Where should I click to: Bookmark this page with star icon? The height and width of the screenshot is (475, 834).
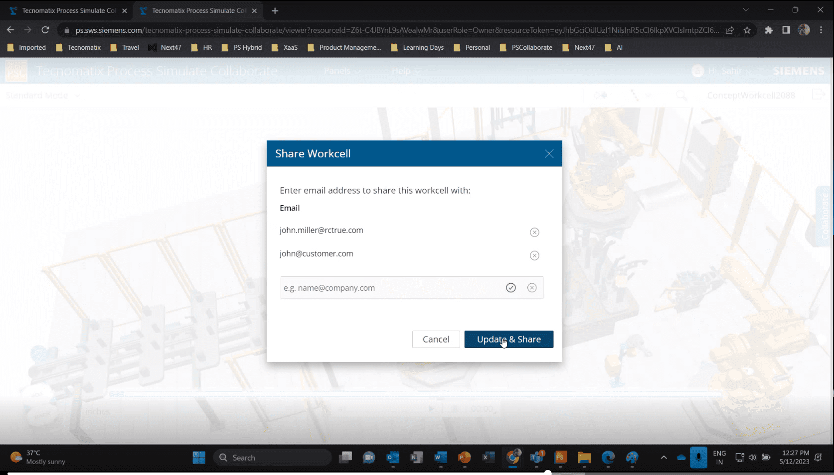pyautogui.click(x=747, y=30)
